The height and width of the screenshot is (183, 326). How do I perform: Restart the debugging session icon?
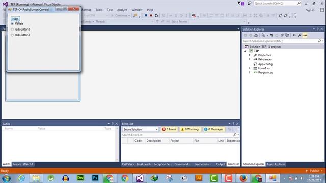156,15
